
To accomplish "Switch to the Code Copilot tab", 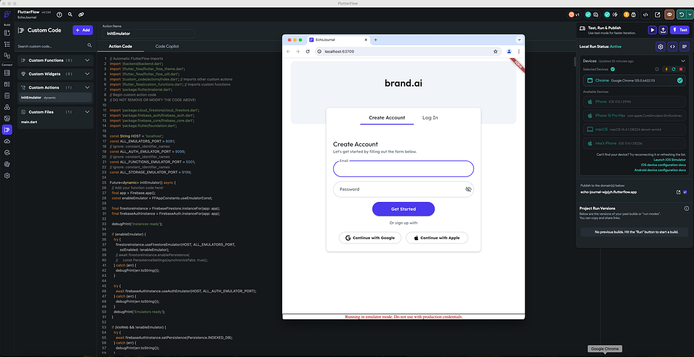I will (167, 46).
